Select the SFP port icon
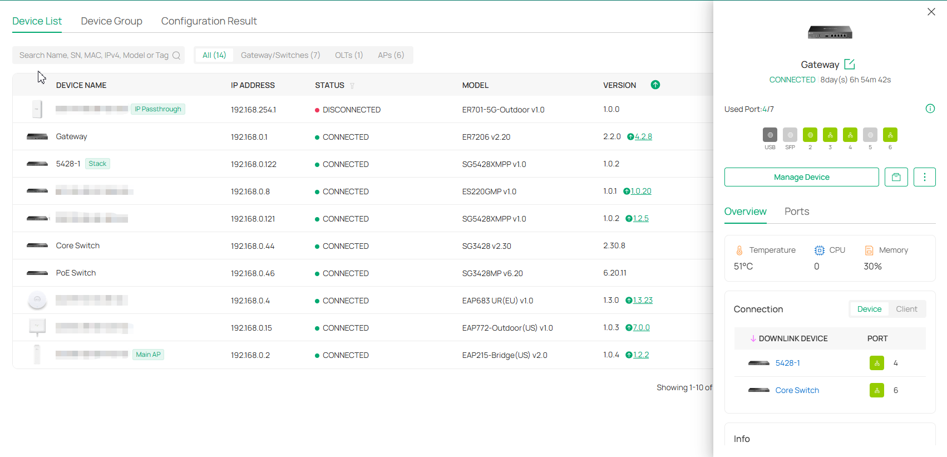 790,135
